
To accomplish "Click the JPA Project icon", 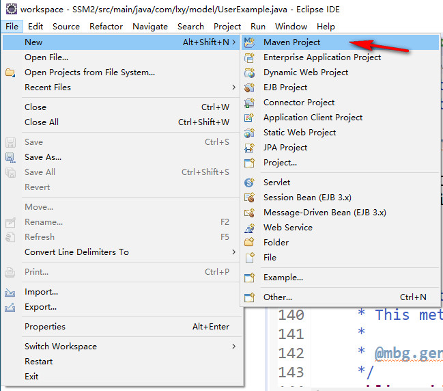I will [249, 148].
